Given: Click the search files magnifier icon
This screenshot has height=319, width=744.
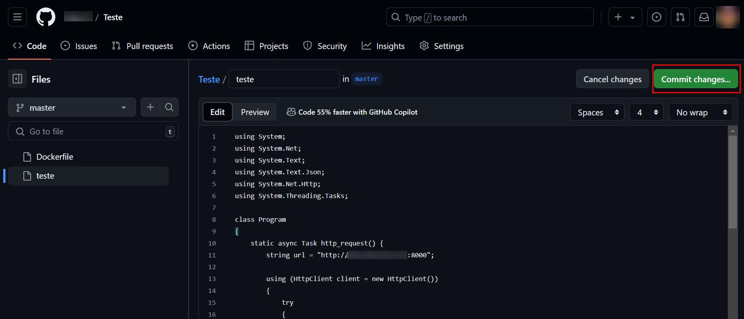Looking at the screenshot, I should click(x=169, y=107).
